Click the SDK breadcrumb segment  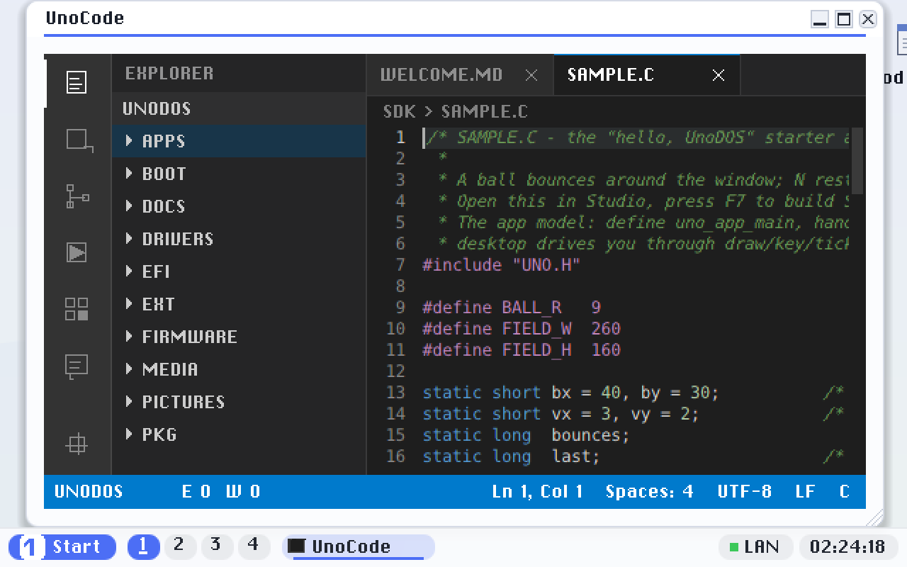[399, 112]
